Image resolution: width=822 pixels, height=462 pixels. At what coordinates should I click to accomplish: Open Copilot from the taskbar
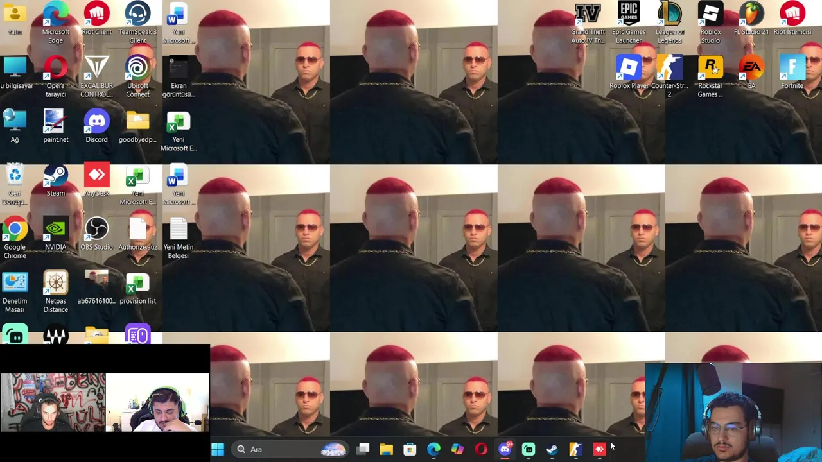coord(457,449)
